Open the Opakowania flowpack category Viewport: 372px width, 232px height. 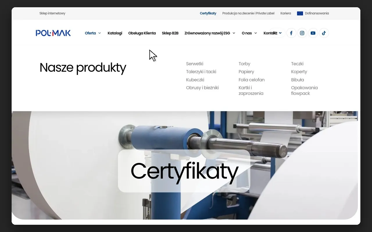(305, 90)
